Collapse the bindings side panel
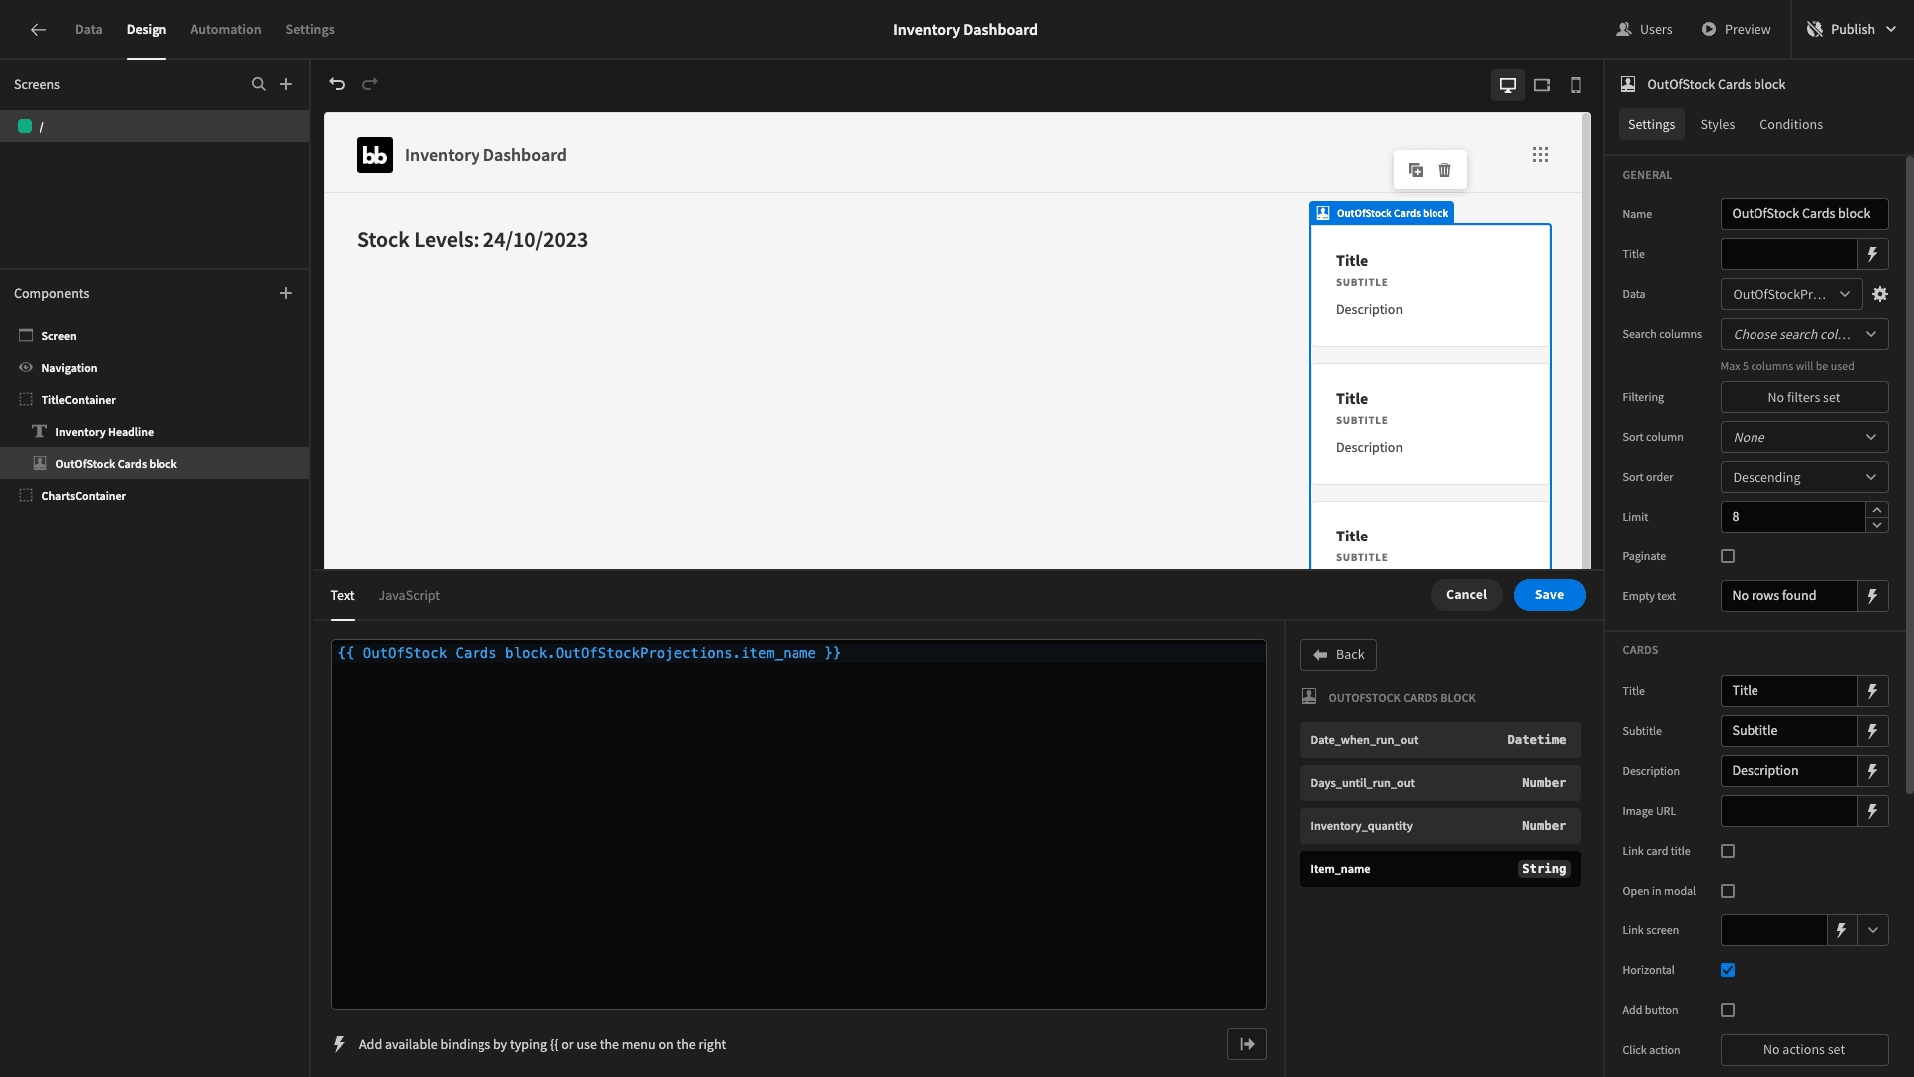The height and width of the screenshot is (1077, 1914). pyautogui.click(x=1247, y=1044)
